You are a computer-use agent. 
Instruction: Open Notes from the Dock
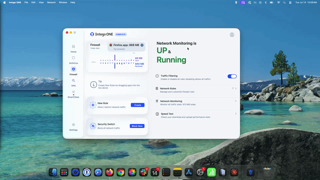tap(177, 172)
